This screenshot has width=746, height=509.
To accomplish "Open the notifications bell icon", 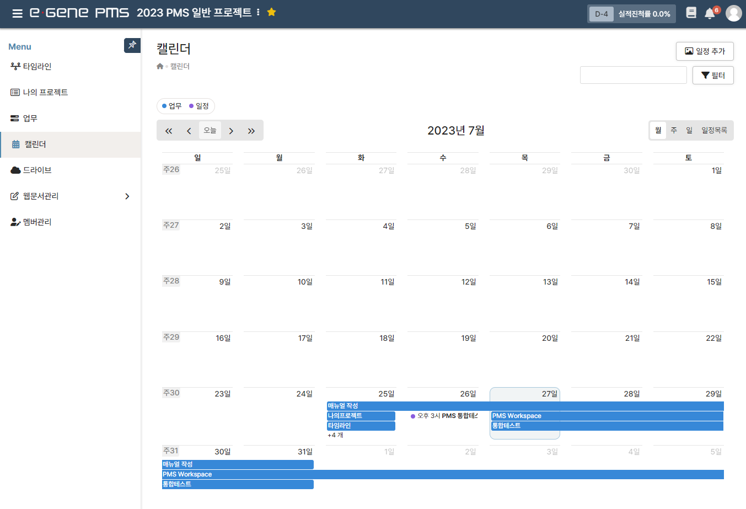I will (x=710, y=14).
